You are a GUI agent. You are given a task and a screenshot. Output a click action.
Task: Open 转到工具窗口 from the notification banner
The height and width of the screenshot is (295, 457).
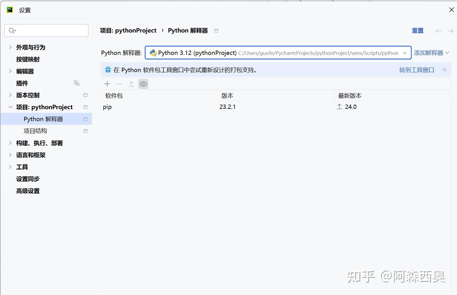click(x=416, y=70)
